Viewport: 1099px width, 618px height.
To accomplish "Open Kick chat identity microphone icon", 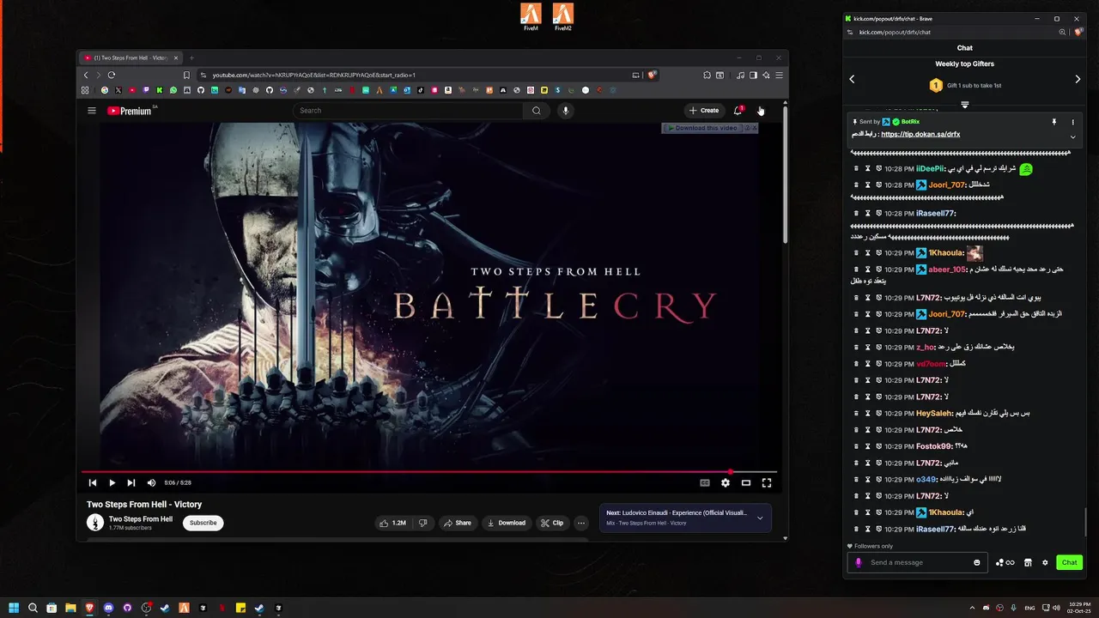I will [x=859, y=563].
